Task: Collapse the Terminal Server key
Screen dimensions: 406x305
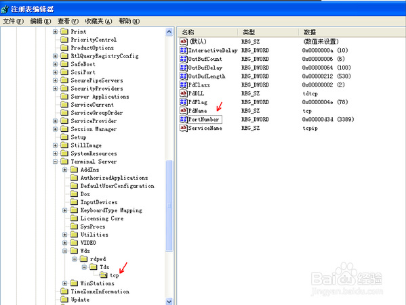Action: [x=55, y=162]
